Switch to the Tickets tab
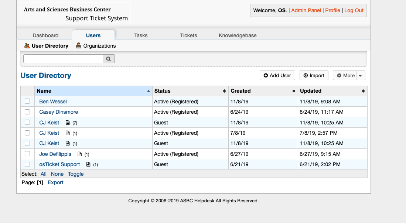Viewport: 406px width, 223px height. 188,35
